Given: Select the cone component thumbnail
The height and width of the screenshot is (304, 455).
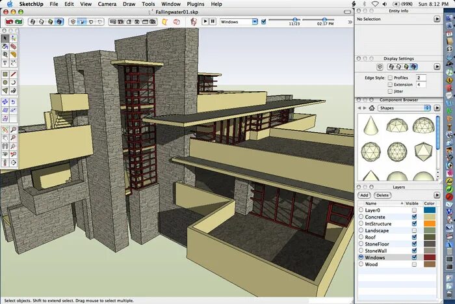Looking at the screenshot, I should [371, 125].
